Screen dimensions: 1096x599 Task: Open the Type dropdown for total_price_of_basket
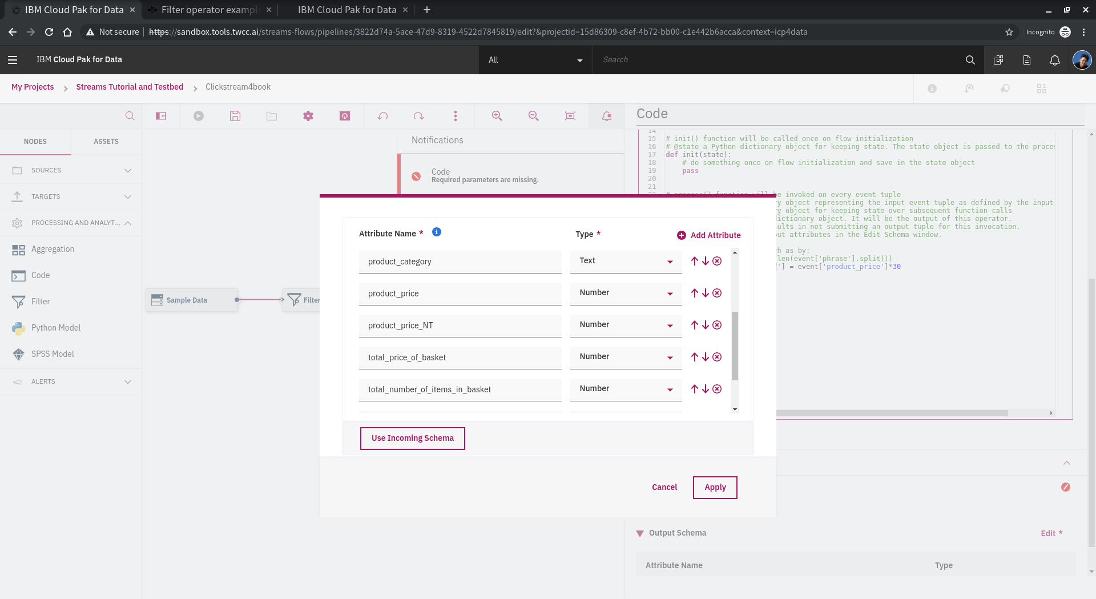626,357
